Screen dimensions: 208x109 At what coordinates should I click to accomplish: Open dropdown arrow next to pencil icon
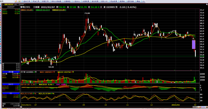click(18, 1)
